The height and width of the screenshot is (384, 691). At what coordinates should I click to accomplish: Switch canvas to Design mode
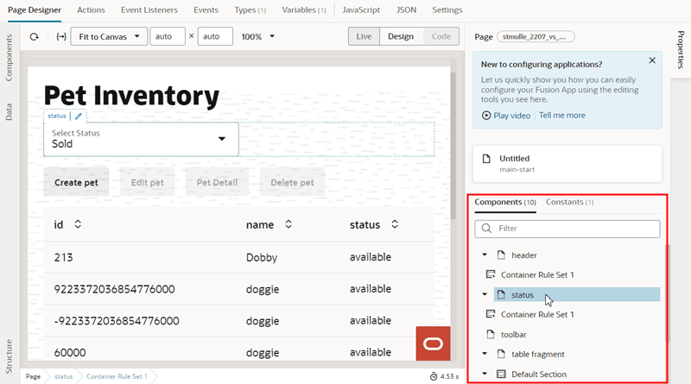(401, 36)
